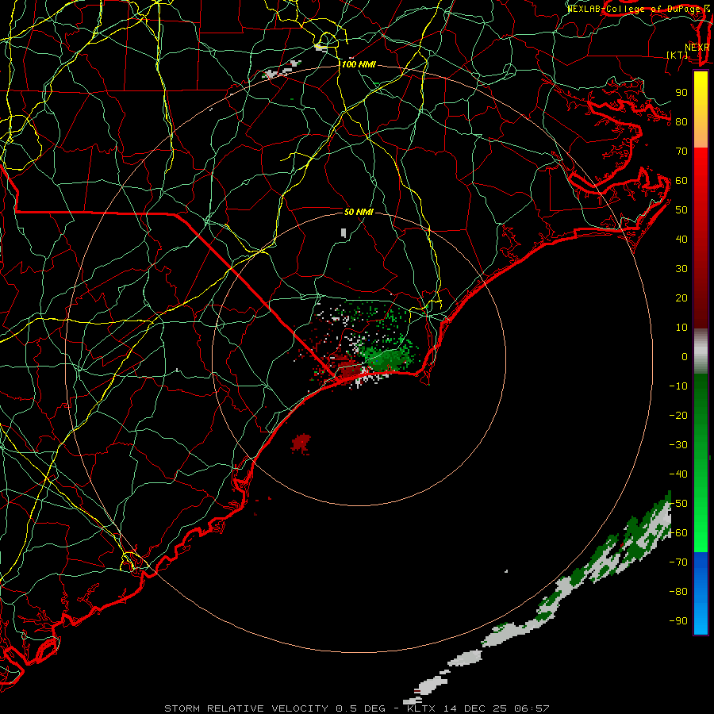Click the "[KT]" units label
The width and height of the screenshot is (714, 714).
click(678, 55)
